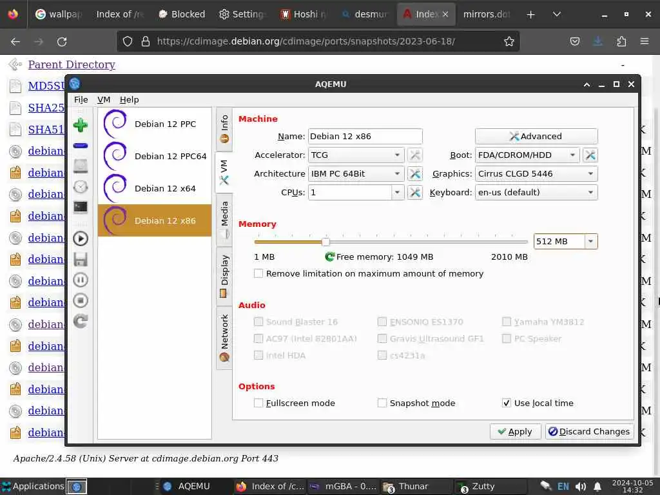Viewport: 660px width, 495px height.
Task: Start the virtual machine with the play icon
Action: coord(81,238)
